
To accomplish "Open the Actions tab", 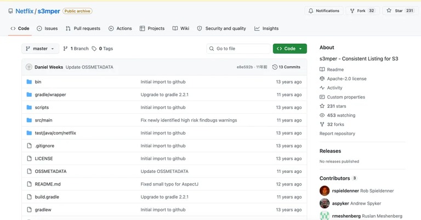I will pyautogui.click(x=120, y=28).
